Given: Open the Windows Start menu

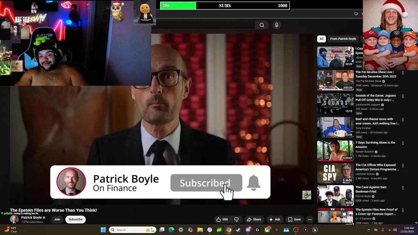Looking at the screenshot, I should click(x=103, y=230).
